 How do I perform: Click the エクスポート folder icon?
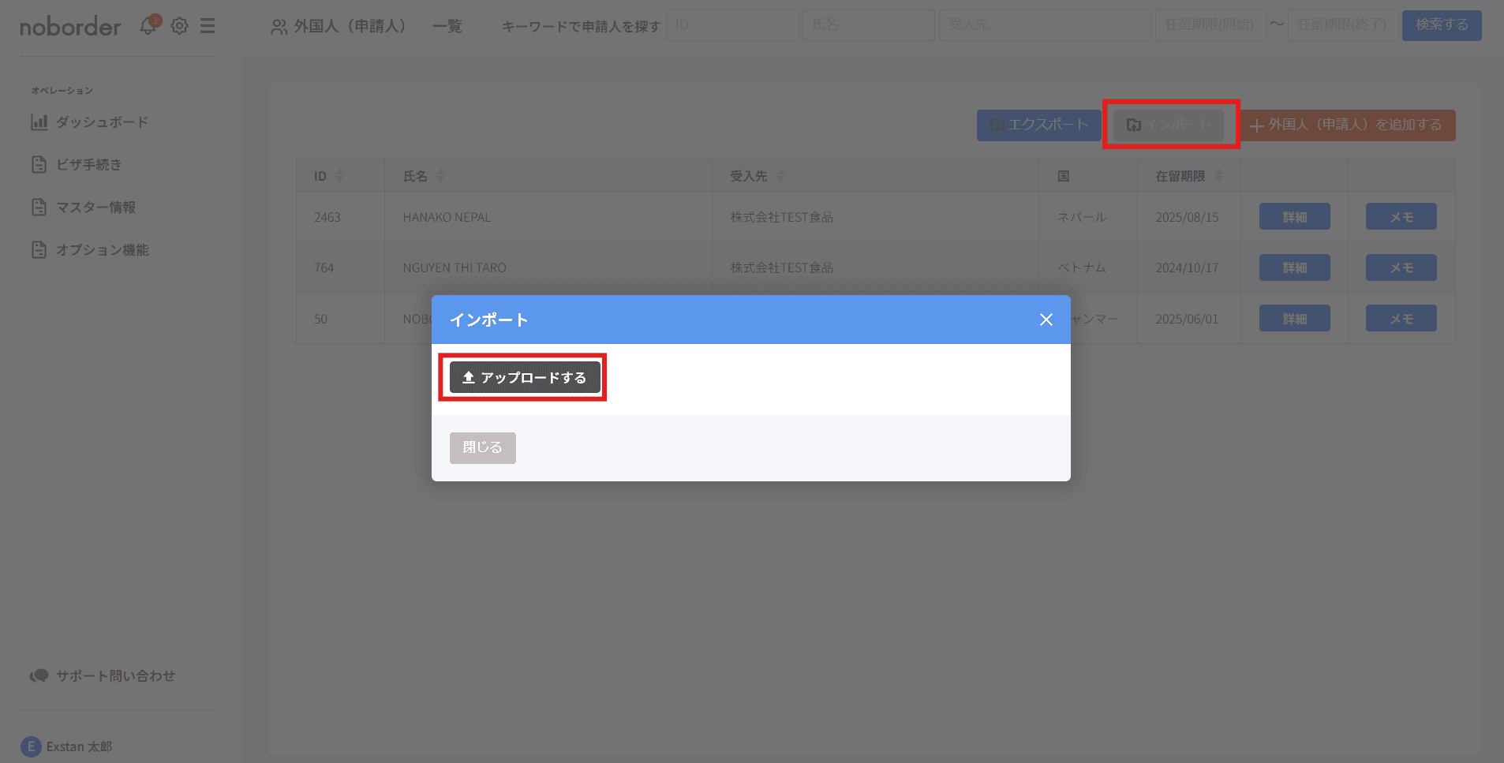coord(997,125)
